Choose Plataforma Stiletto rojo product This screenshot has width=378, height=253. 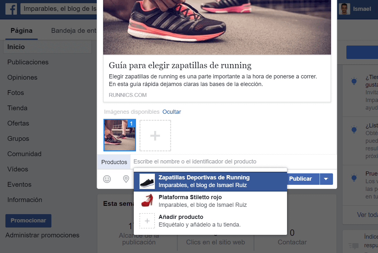pos(210,201)
